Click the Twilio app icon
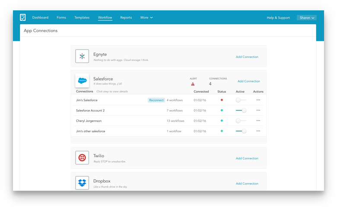Image resolution: width=337 pixels, height=208 pixels. point(82,158)
